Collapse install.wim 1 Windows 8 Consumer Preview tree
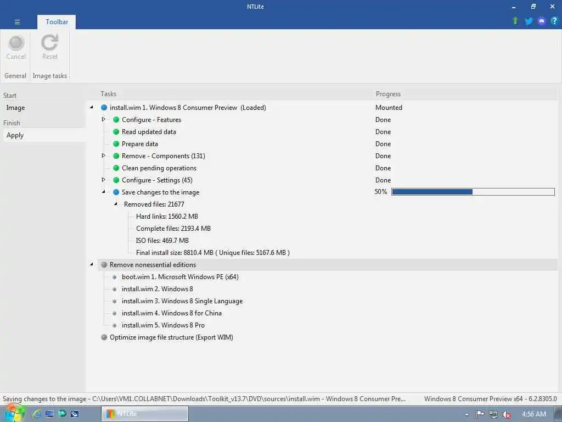562x422 pixels. 92,107
